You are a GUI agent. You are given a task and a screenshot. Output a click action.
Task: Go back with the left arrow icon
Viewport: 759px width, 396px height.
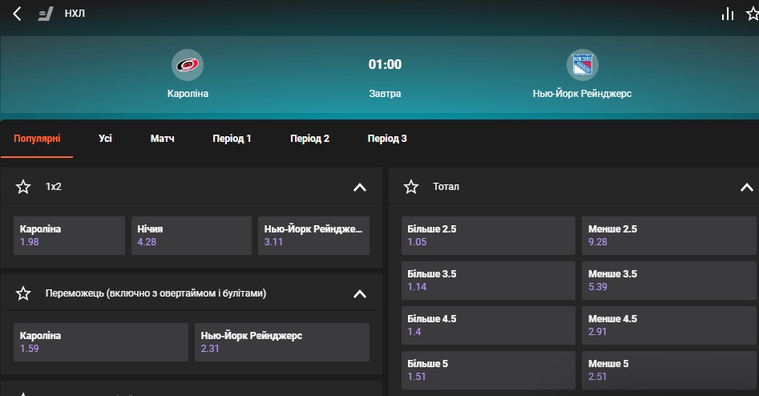tap(17, 14)
